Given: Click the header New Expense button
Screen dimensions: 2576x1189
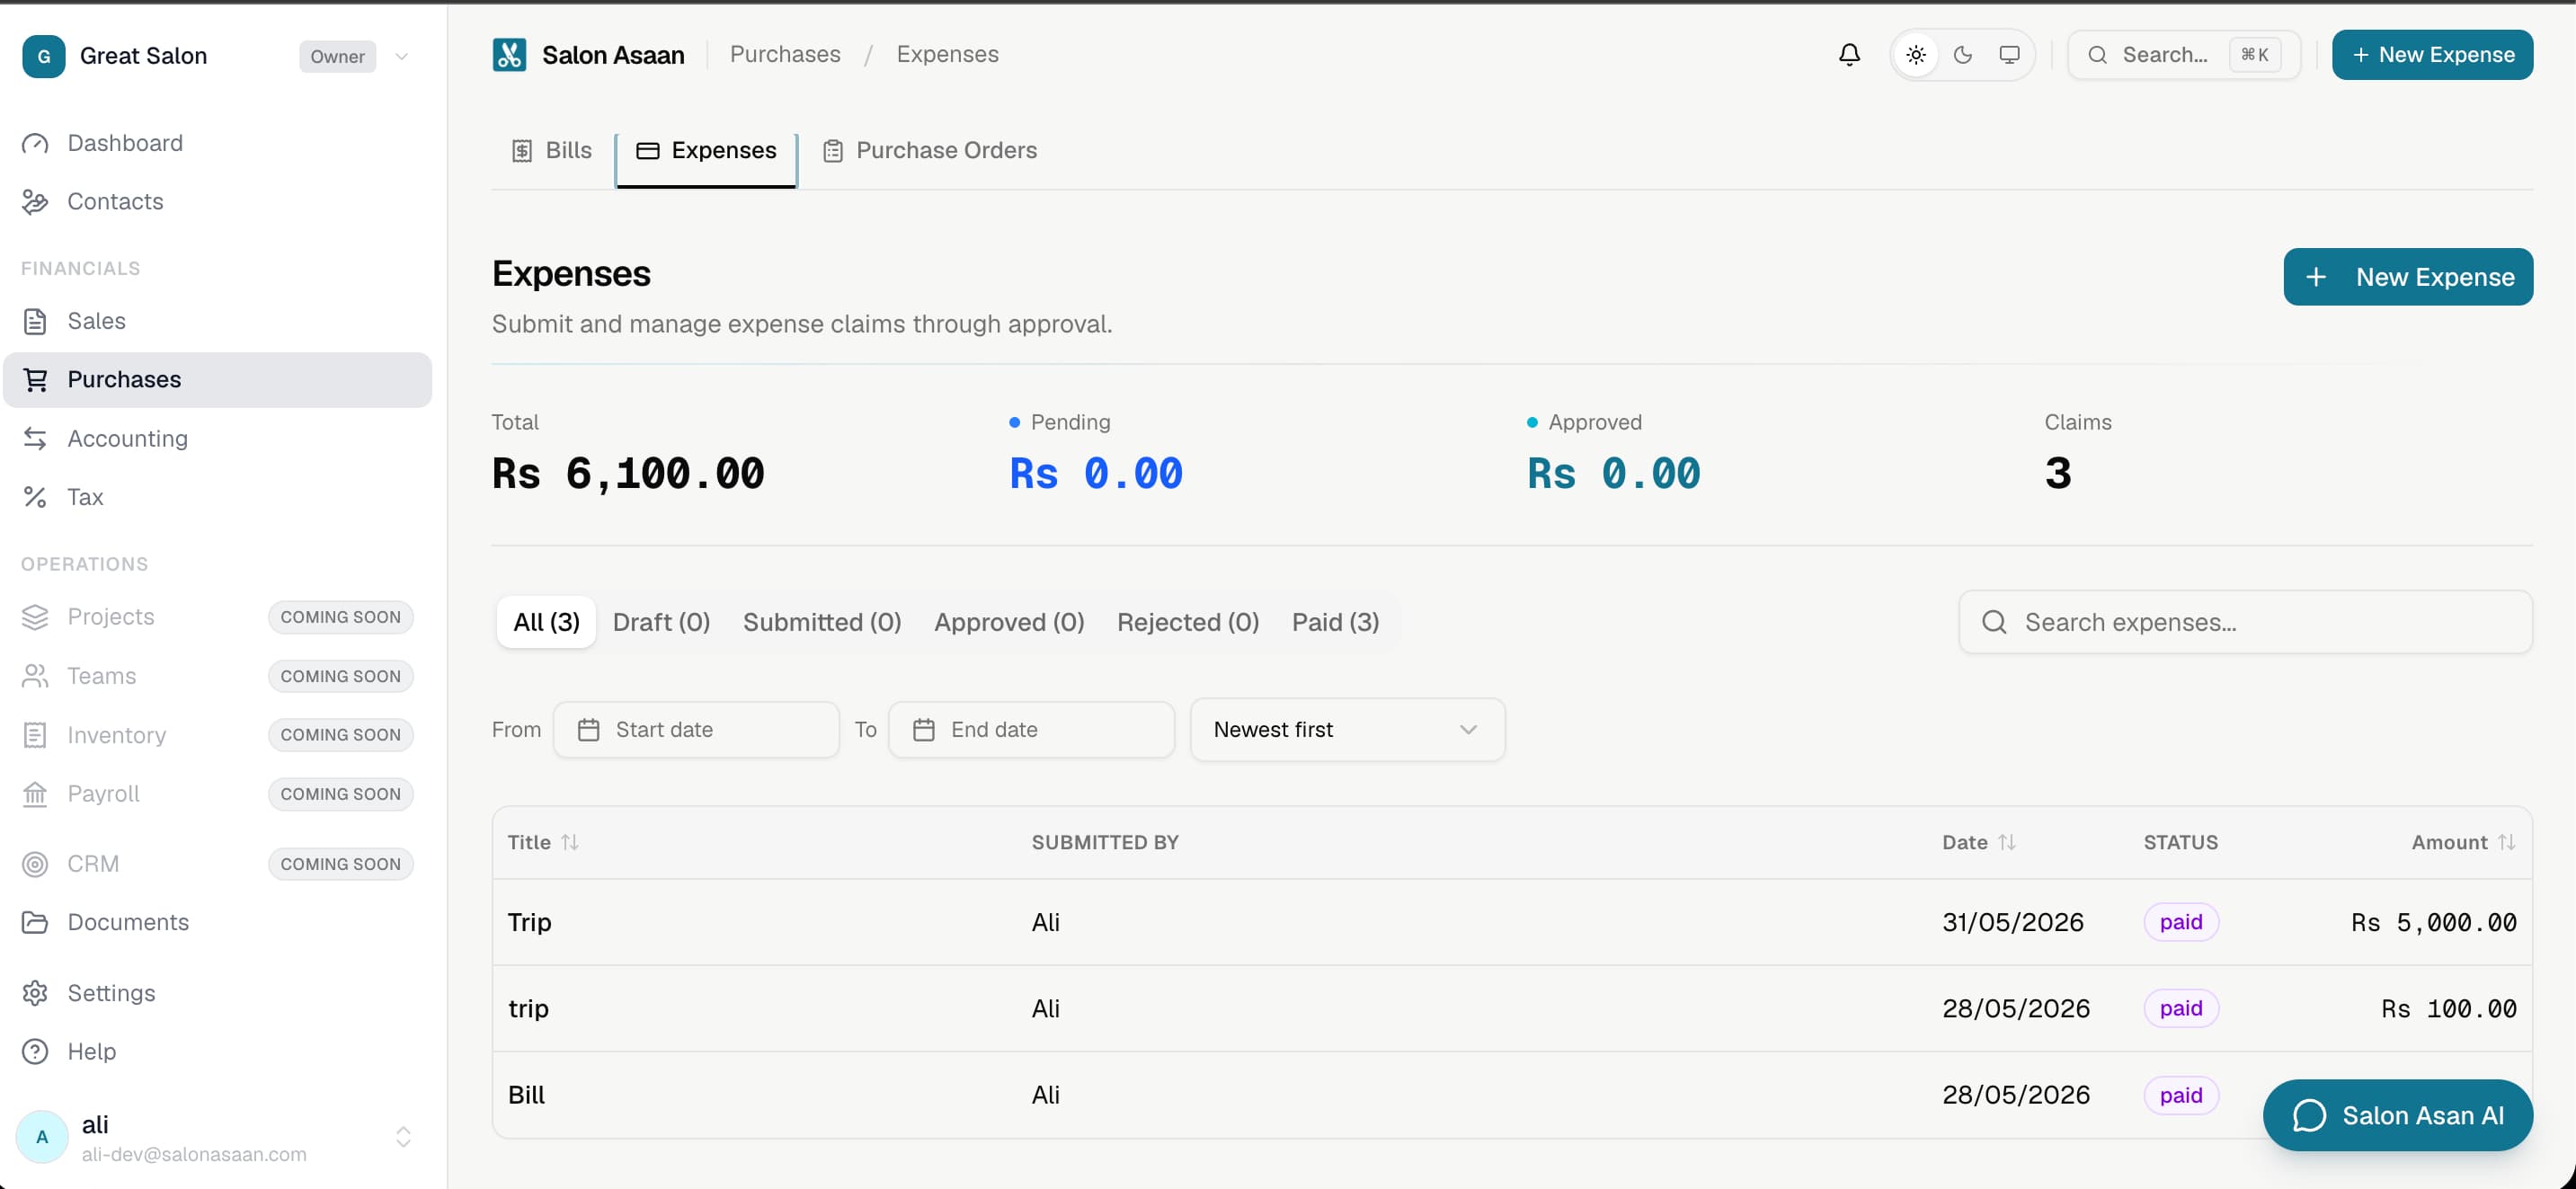Looking at the screenshot, I should coord(2432,55).
